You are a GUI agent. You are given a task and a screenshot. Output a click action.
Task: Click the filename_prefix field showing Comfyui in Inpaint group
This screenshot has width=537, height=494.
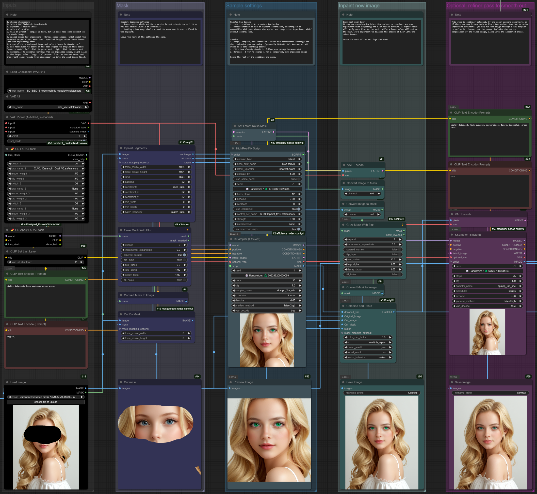(382, 393)
